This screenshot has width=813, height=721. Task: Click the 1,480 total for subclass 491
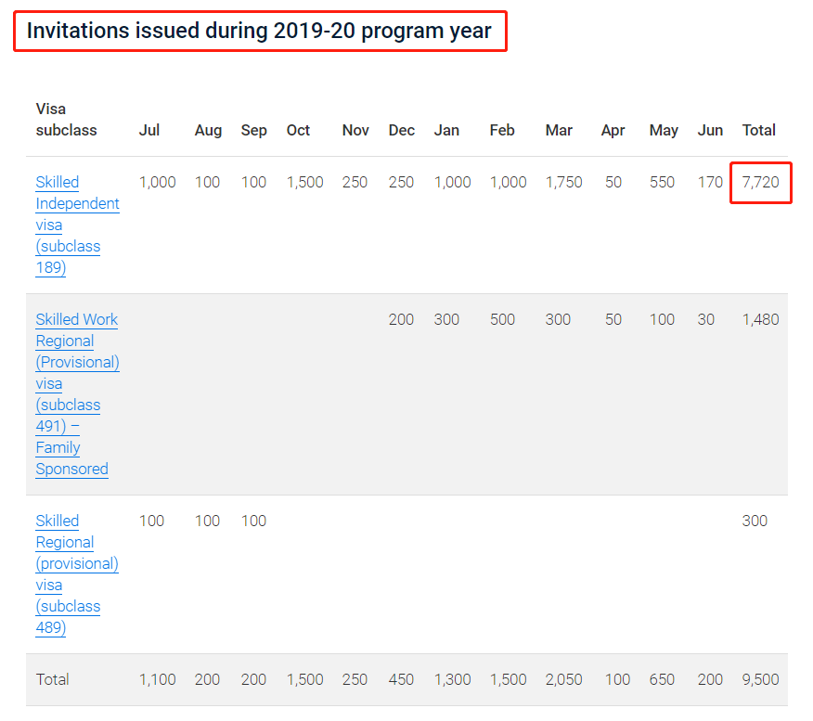tap(760, 319)
